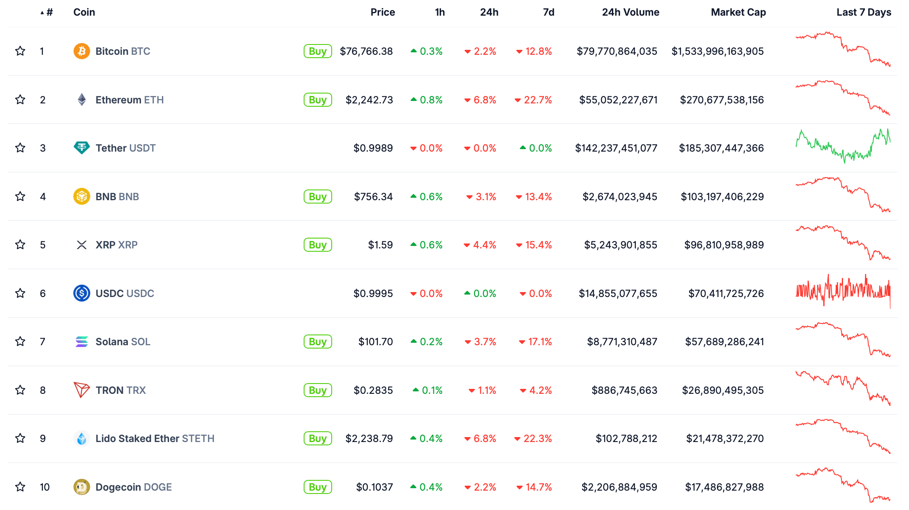Sort by the Price column header

point(382,12)
